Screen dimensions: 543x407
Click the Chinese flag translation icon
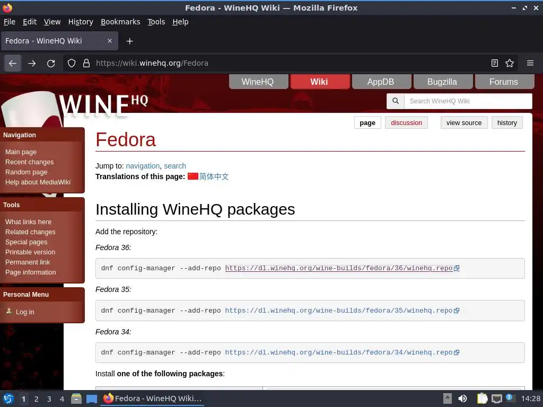(x=193, y=176)
